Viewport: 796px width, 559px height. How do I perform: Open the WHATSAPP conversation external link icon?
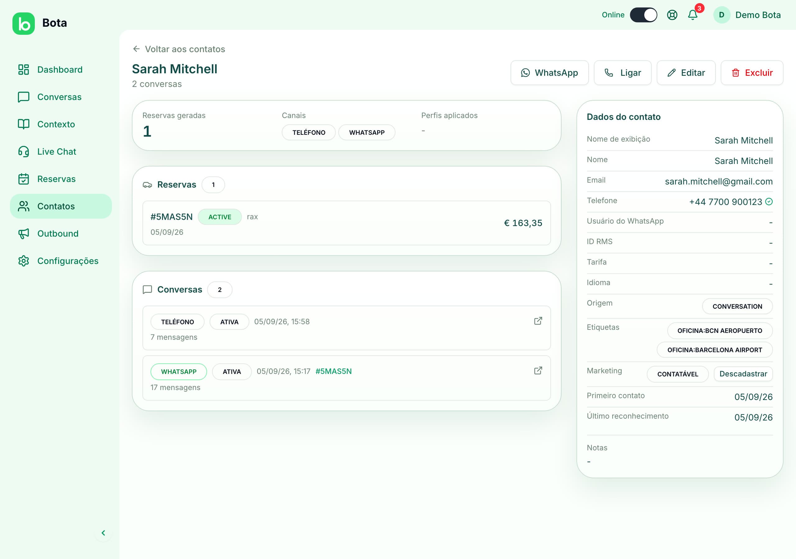click(x=538, y=370)
